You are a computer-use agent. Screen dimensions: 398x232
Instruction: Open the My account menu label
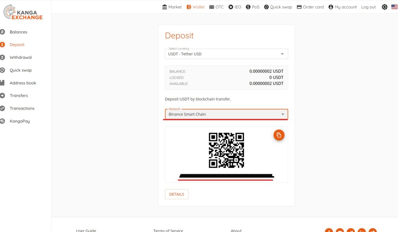(x=346, y=7)
